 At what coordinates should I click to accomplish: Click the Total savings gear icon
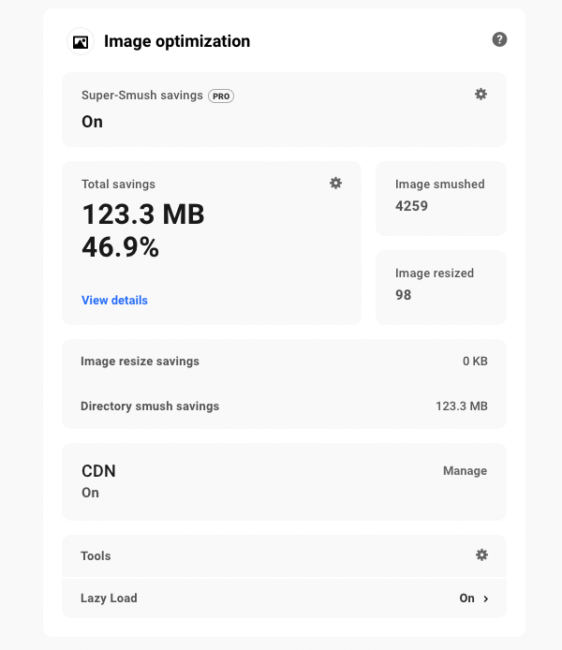[x=335, y=183]
